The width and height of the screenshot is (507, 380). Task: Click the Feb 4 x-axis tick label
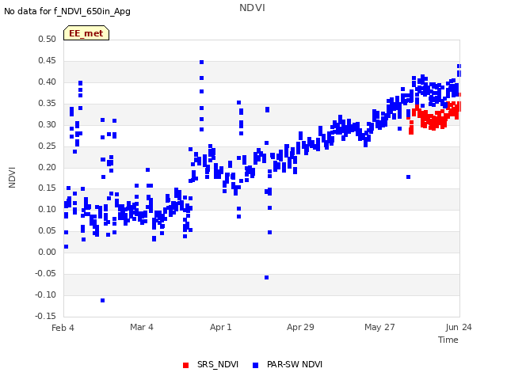click(x=63, y=328)
